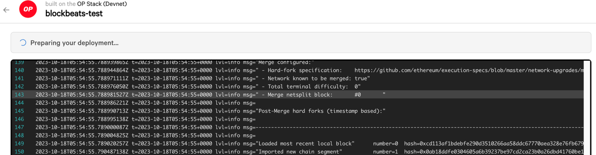
Task: Click the loading spinner icon
Action: 23,43
